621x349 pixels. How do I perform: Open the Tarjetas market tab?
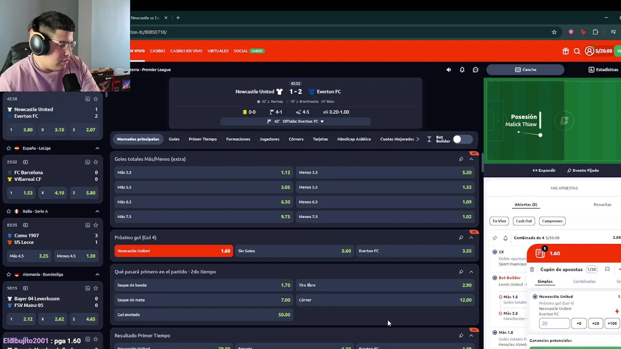[x=320, y=139]
